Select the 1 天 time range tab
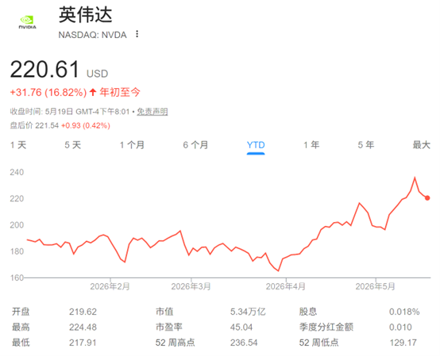The width and height of the screenshot is (440, 356). (x=18, y=145)
